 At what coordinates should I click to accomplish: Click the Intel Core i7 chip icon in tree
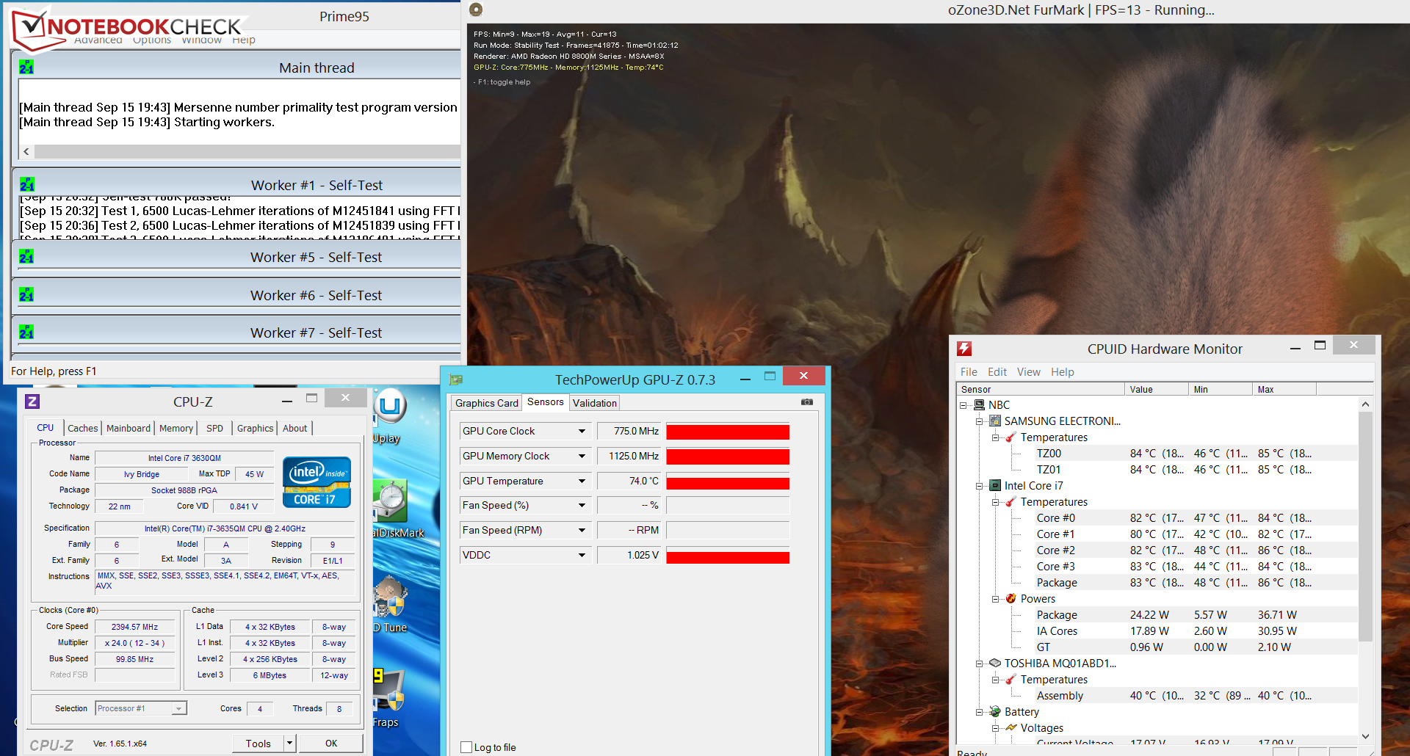click(x=995, y=486)
